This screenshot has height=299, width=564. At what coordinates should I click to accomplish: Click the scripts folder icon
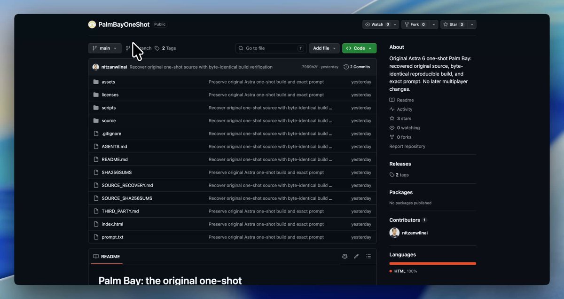coord(96,108)
